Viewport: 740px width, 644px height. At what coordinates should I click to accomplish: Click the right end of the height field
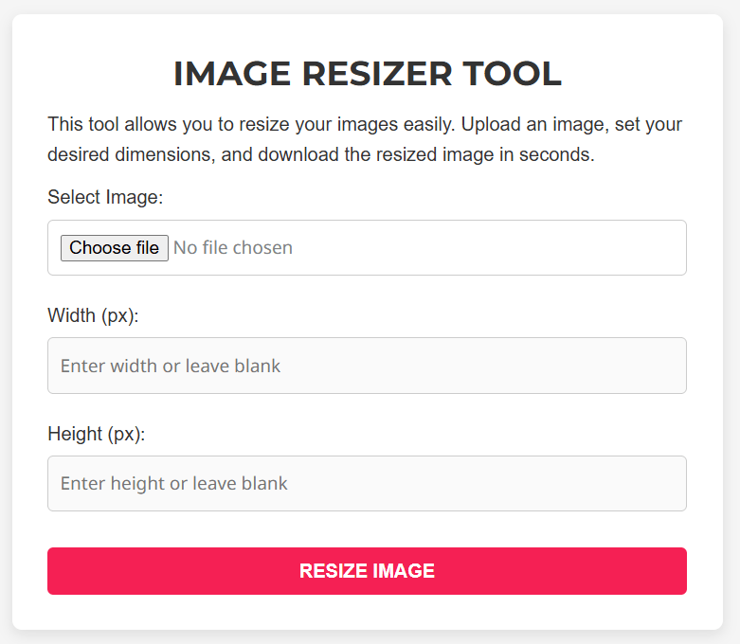click(x=663, y=483)
